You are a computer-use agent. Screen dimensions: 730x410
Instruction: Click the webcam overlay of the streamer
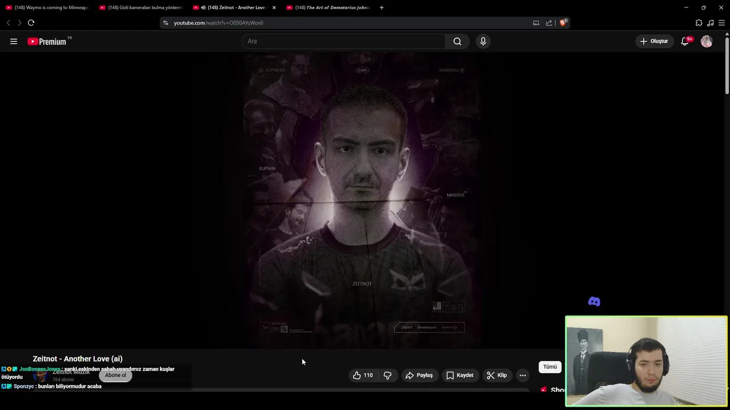coord(646,362)
